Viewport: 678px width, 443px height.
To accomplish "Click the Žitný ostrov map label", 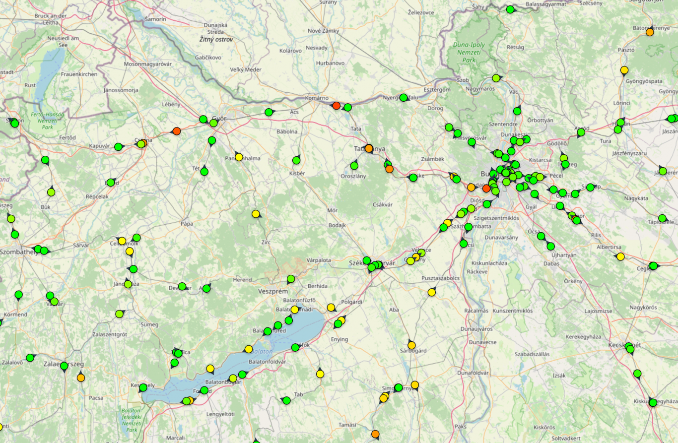I will coord(216,39).
